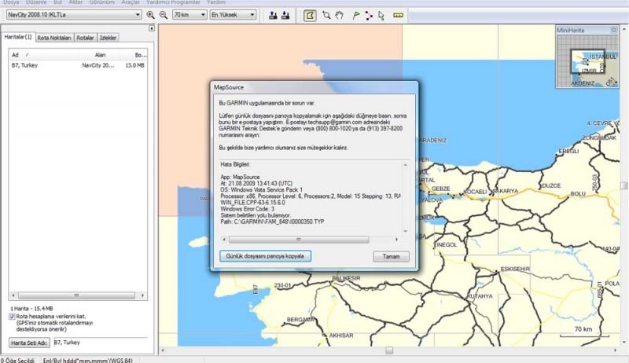Switch to the İzlekler tab

[x=109, y=37]
